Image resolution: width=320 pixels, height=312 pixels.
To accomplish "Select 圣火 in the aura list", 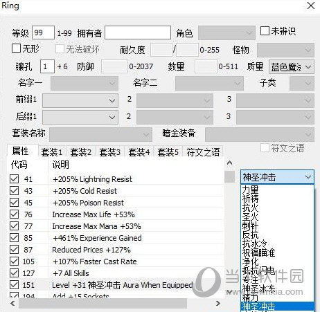I will (277, 217).
